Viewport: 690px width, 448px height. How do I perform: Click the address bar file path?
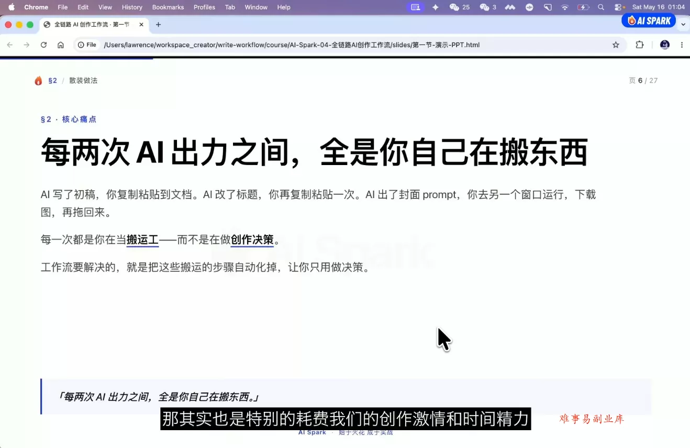(x=292, y=45)
